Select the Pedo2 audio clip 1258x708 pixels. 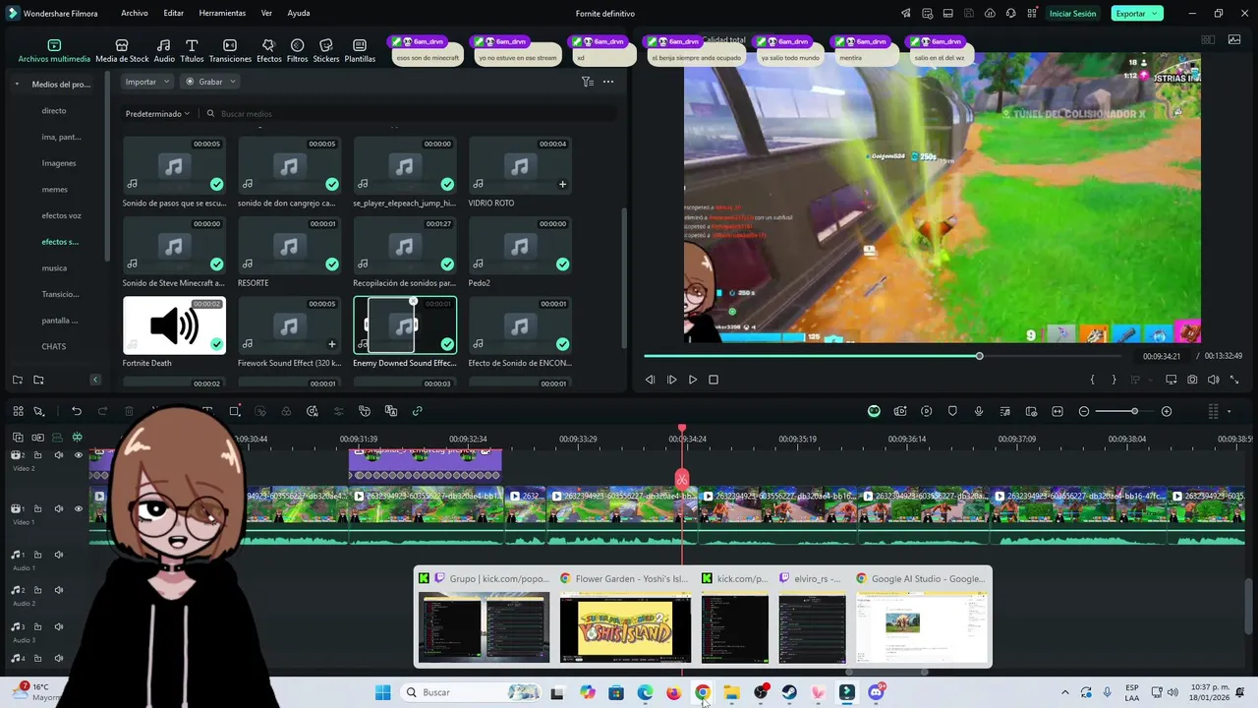click(x=520, y=246)
